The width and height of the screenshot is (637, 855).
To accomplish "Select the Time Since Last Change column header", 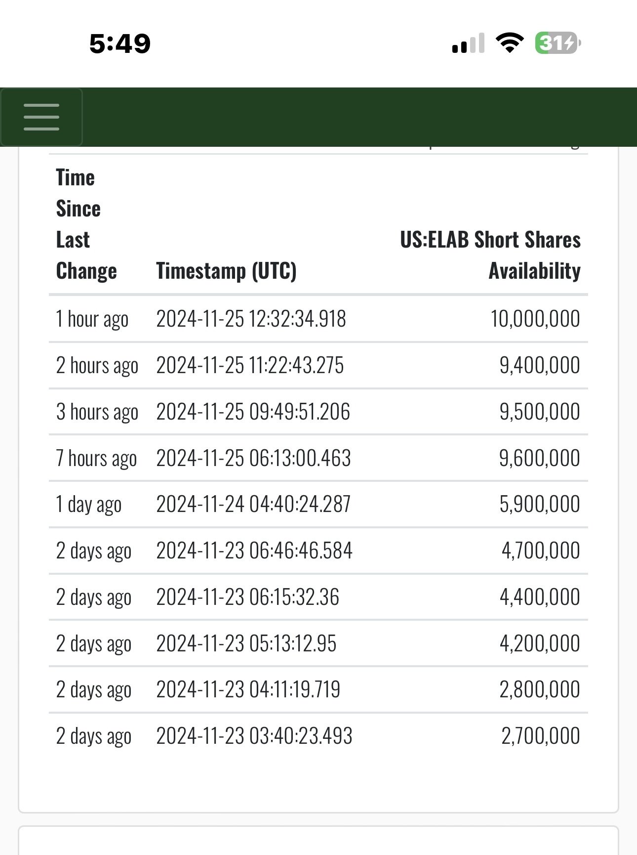I will (x=86, y=224).
